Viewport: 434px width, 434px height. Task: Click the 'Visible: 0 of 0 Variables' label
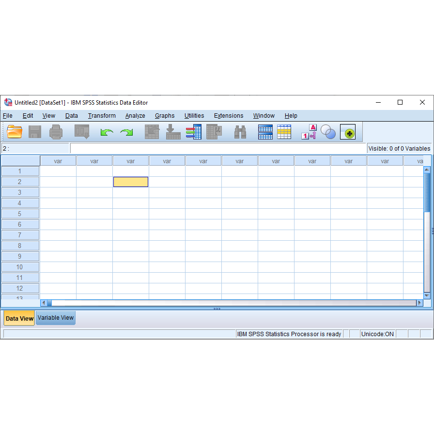point(399,149)
